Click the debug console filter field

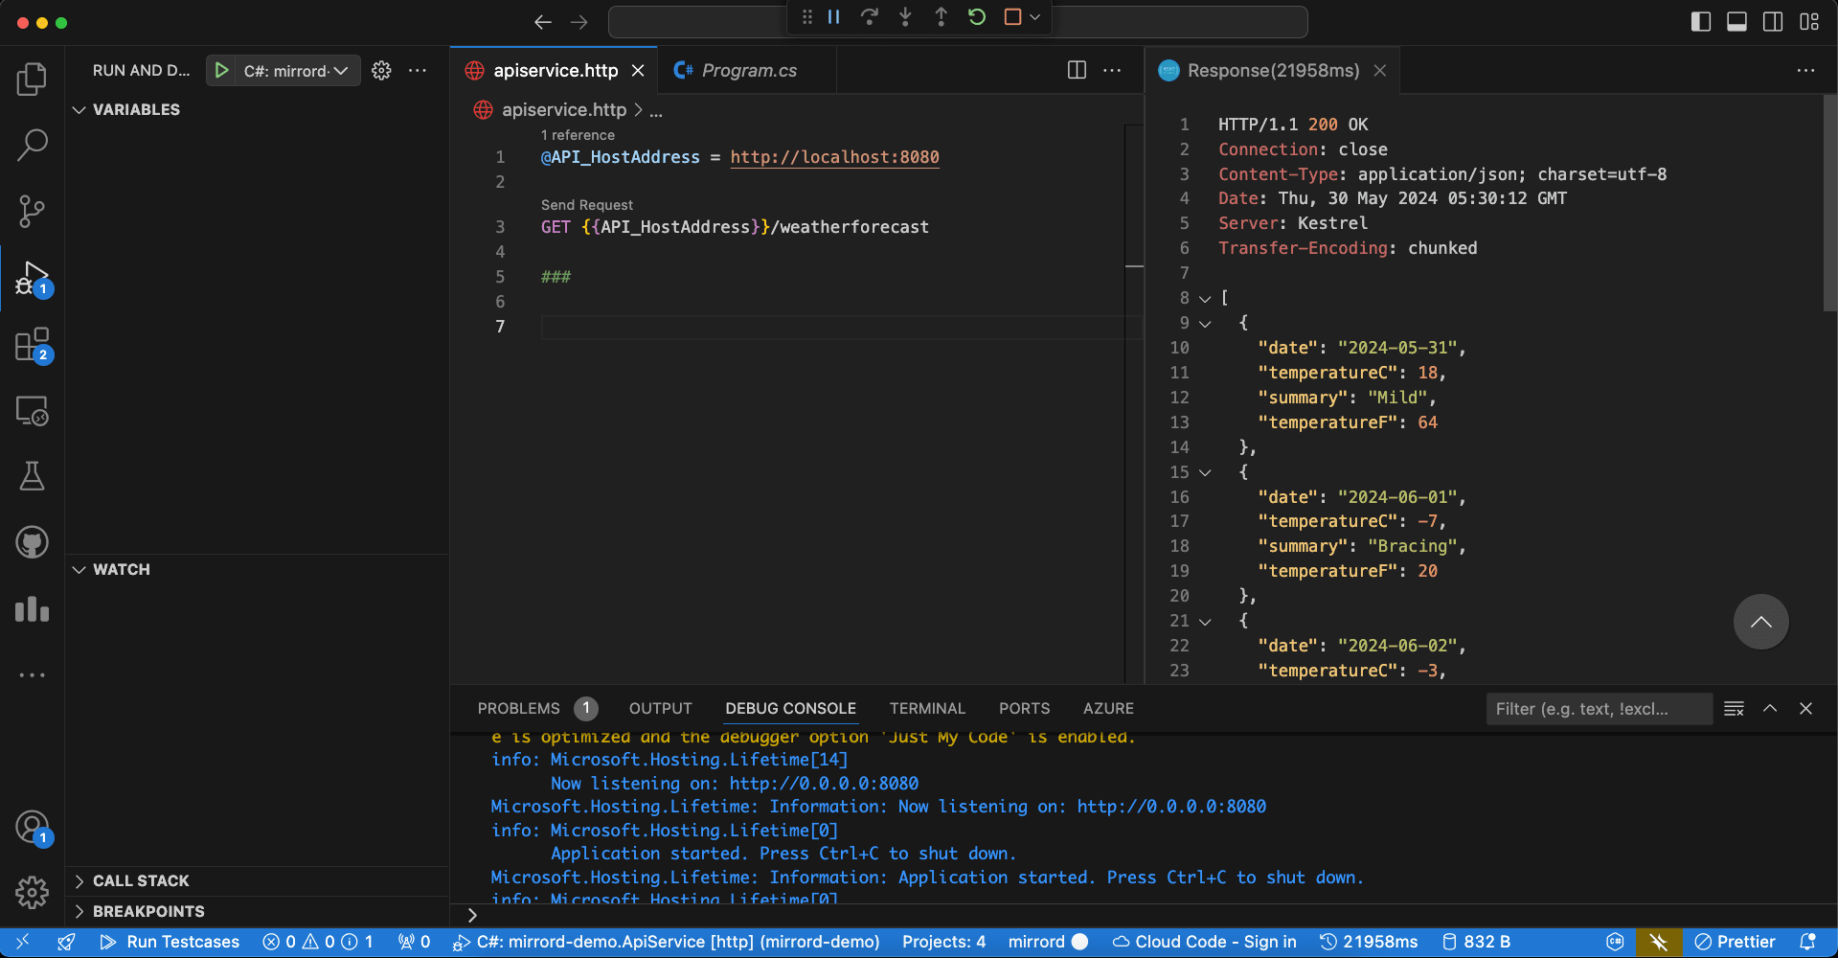(x=1599, y=709)
